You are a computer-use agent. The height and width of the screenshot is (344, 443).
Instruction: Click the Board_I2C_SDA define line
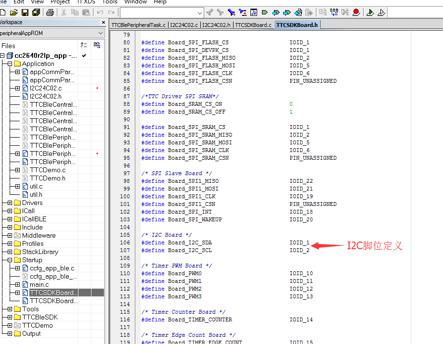pyautogui.click(x=225, y=242)
